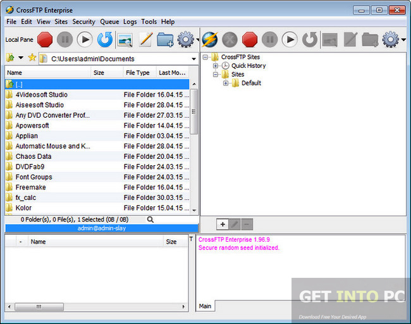Refresh the local pane with blue arrow icon
Viewport: 411px width, 324px height.
[x=105, y=40]
